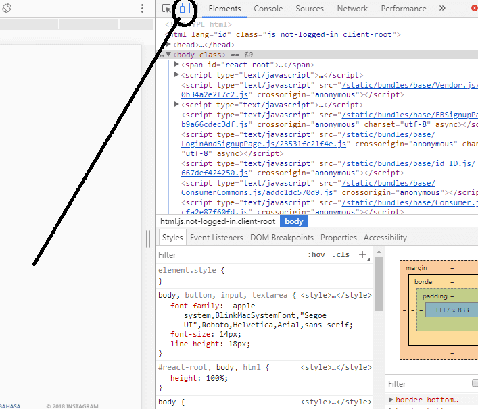Click the © 2018 INSTAGRAM footer text
This screenshot has width=478, height=409.
72,406
